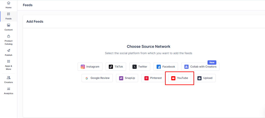Screen dimensions: 265x118
Task: Open the Publish section
Action: coord(9,53)
